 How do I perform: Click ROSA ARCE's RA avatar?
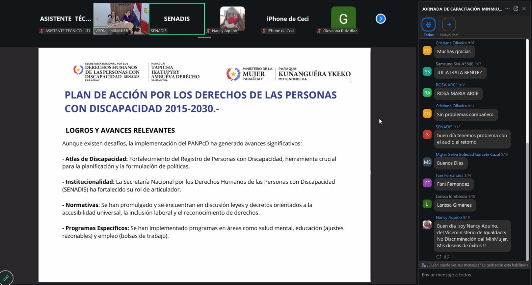[427, 93]
